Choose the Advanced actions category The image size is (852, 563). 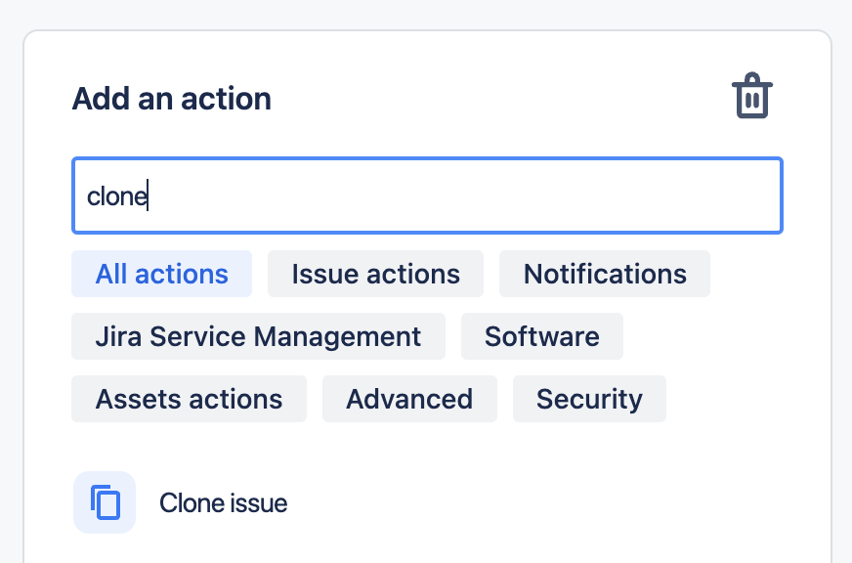(408, 399)
